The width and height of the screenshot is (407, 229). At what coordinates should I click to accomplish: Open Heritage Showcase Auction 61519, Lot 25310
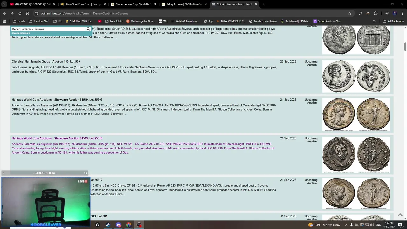point(57,138)
